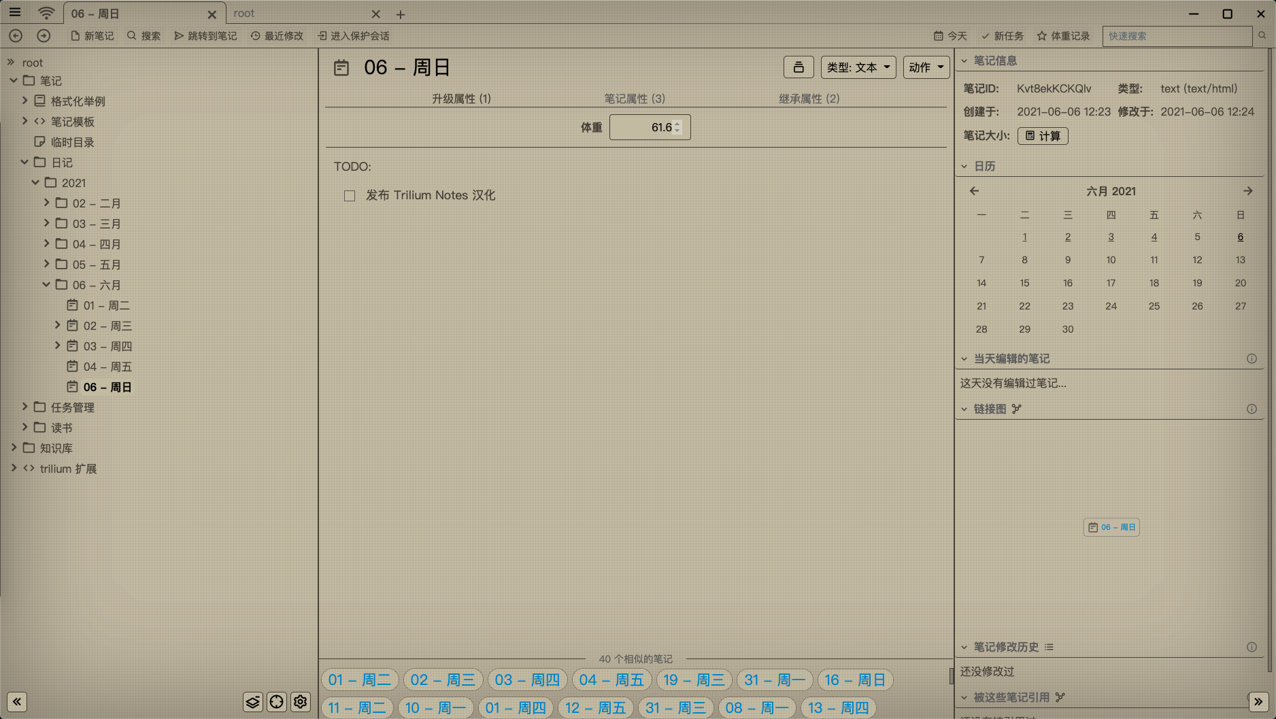Image resolution: width=1276 pixels, height=719 pixels.
Task: Open 04 – 周五 note in tree
Action: [107, 366]
